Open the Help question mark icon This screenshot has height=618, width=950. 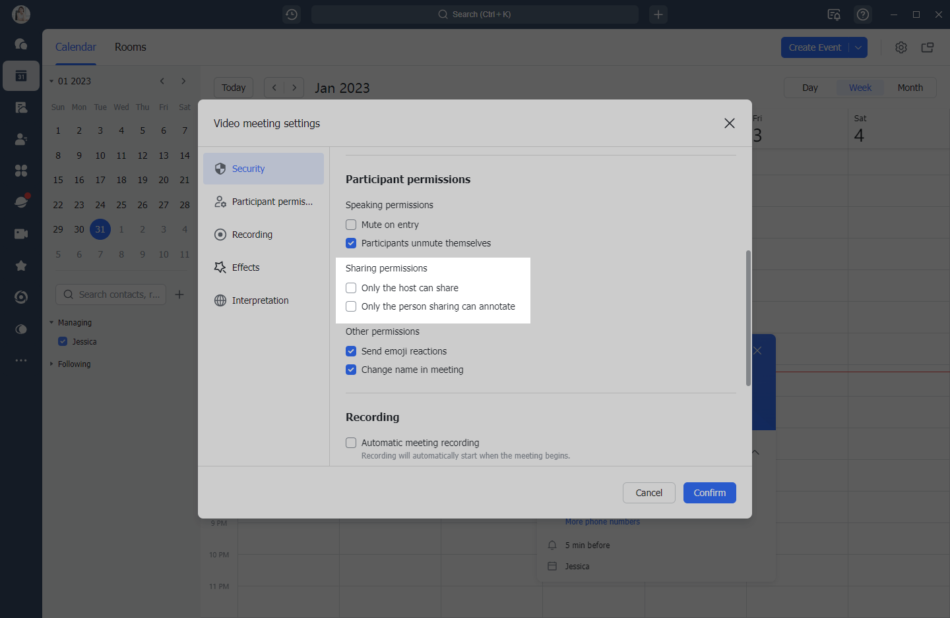863,14
